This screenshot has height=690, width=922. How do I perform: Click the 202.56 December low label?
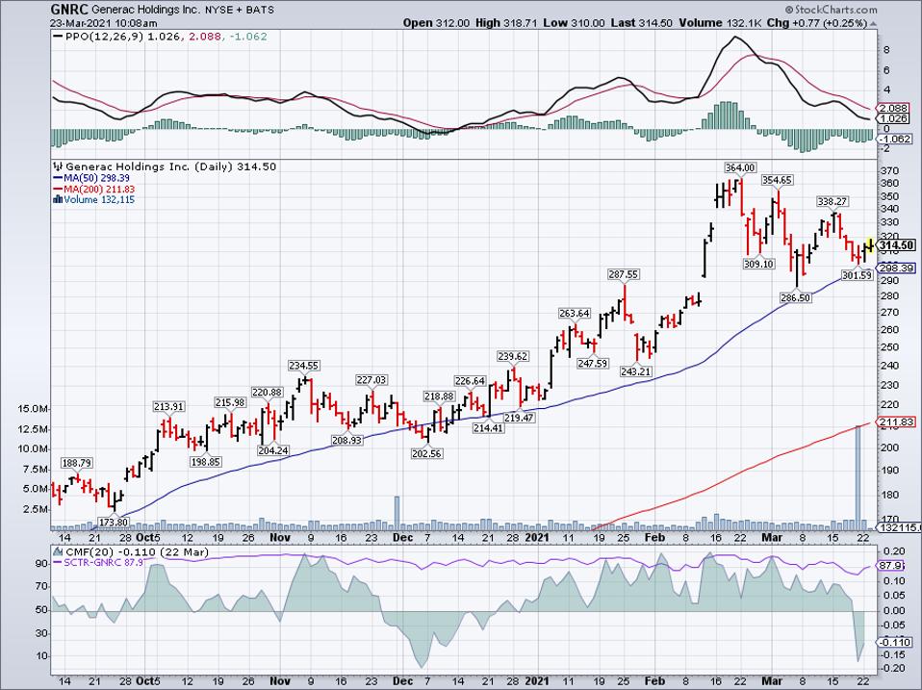(x=427, y=453)
